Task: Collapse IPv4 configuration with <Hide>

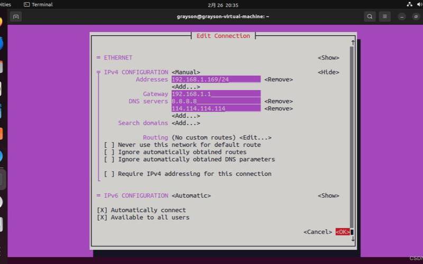Action: point(328,72)
